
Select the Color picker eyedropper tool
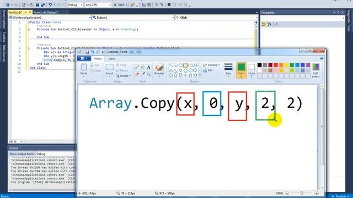click(143, 74)
